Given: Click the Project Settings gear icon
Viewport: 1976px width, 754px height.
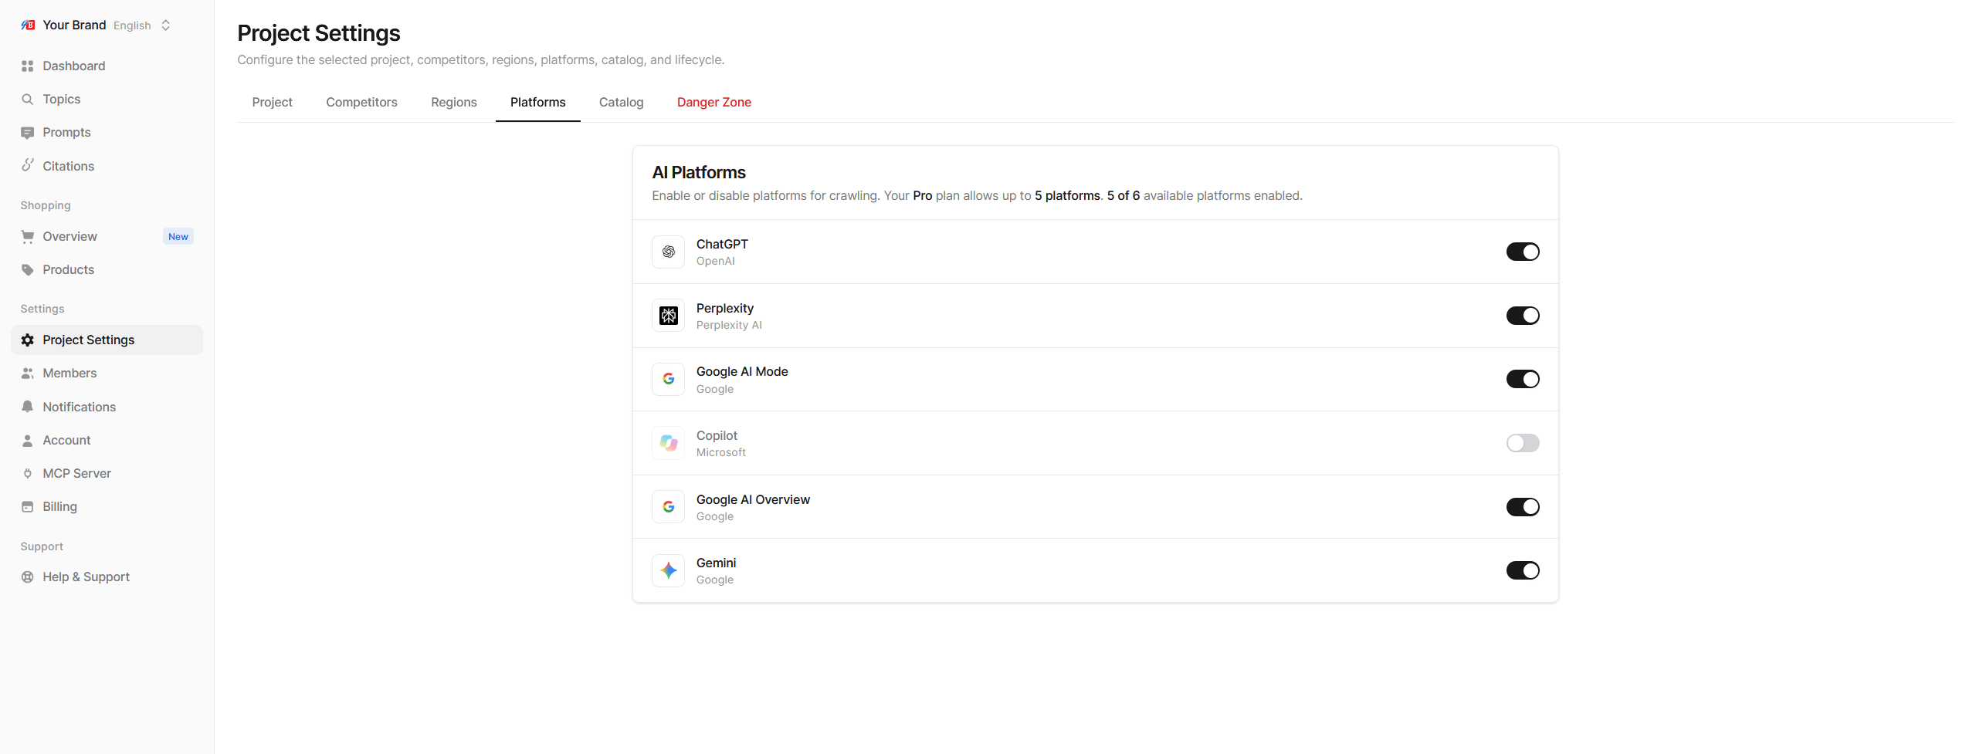Looking at the screenshot, I should point(28,340).
